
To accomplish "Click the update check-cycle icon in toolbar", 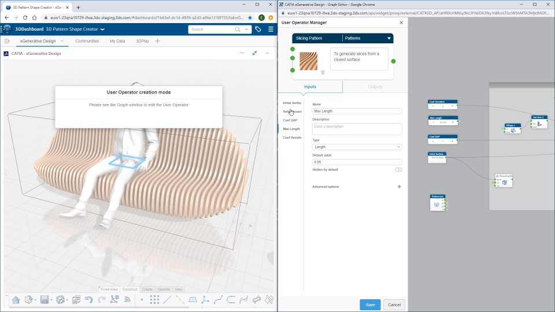I will click(60, 300).
